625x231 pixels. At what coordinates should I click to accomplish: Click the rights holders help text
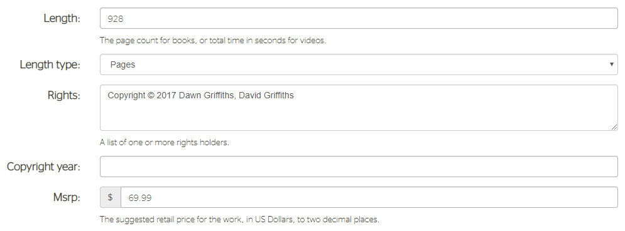tap(164, 142)
